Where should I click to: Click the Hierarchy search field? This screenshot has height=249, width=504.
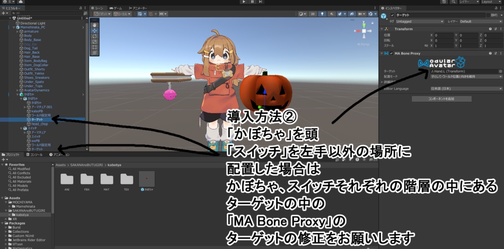click(x=47, y=13)
